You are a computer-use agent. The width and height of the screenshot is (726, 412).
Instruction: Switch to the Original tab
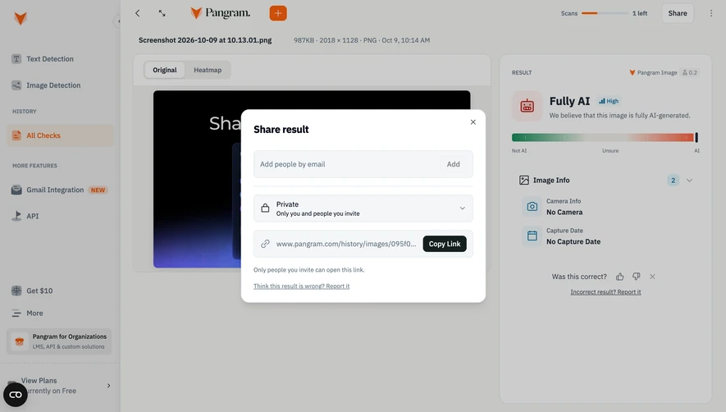(x=165, y=70)
